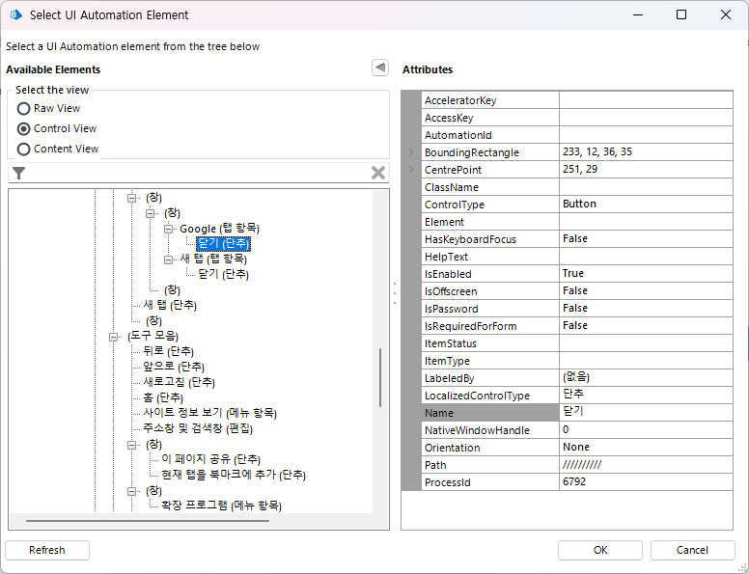Select Control View radio button
749x574 pixels.
point(24,128)
